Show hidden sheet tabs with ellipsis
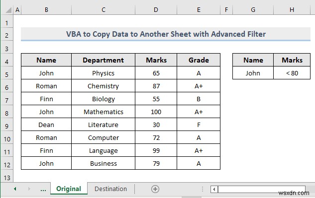 pos(43,189)
